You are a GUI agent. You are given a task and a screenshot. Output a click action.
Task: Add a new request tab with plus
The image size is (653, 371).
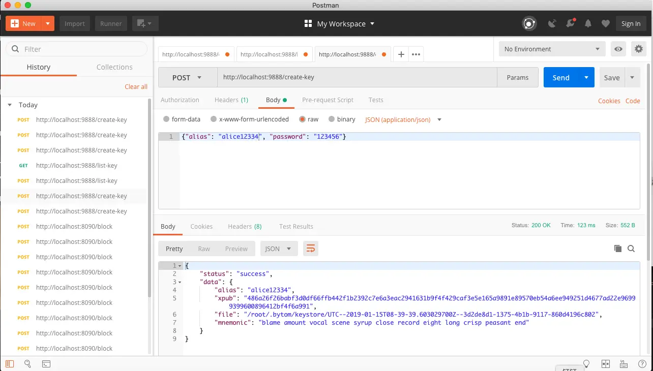point(401,54)
